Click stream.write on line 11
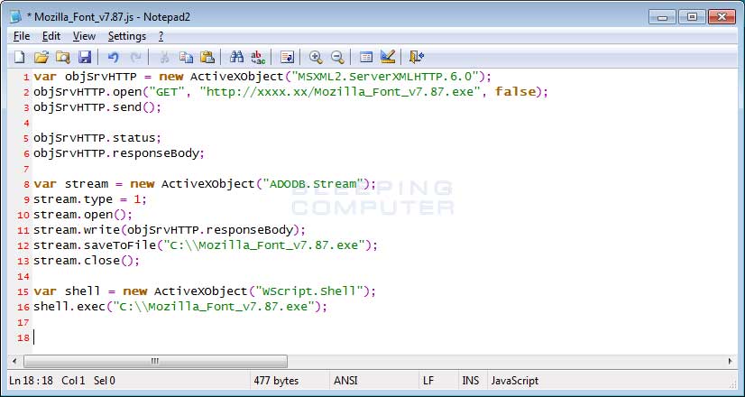This screenshot has width=745, height=397. (x=77, y=230)
